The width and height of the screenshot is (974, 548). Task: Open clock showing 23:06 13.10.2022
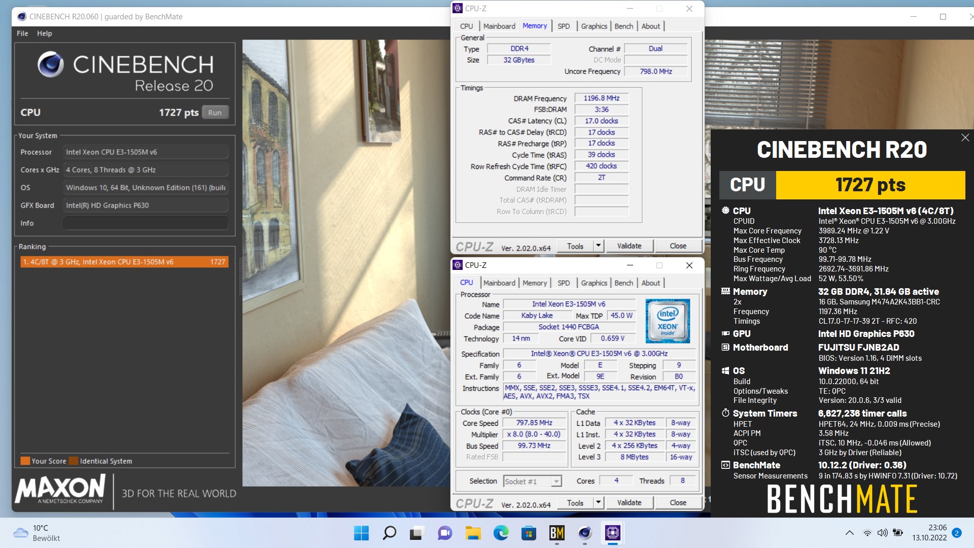(x=929, y=533)
